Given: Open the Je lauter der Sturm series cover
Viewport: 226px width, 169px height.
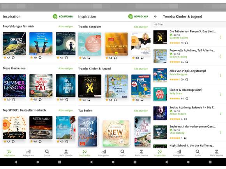Looking at the screenshot, I should tap(143, 131).
